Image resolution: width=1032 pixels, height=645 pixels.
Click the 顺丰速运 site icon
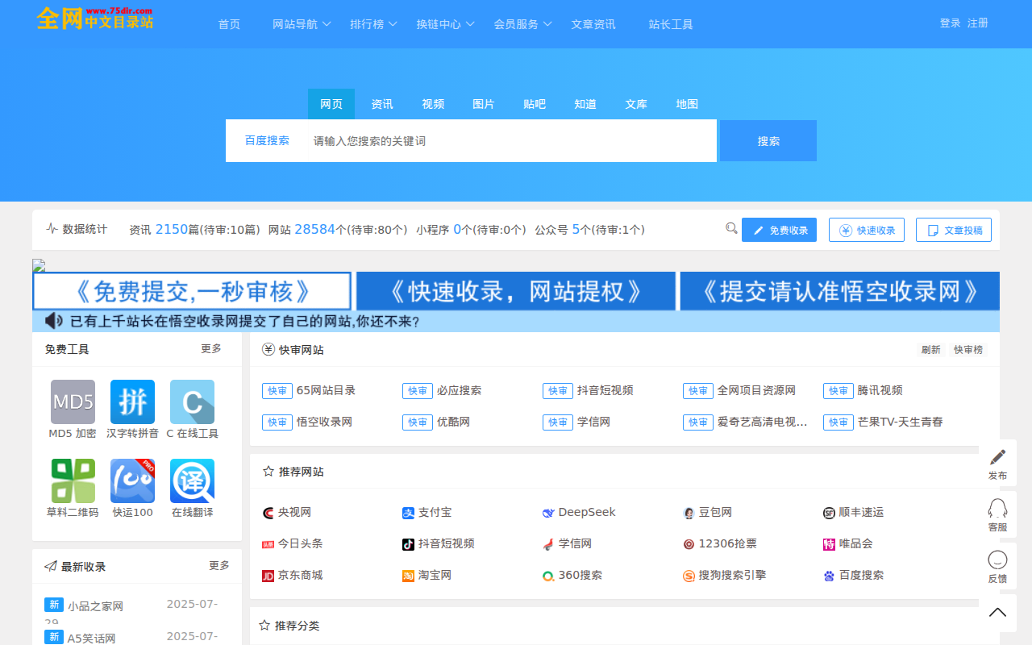(829, 513)
